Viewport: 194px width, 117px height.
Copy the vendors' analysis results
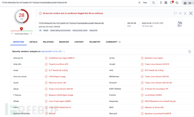pos(190,52)
